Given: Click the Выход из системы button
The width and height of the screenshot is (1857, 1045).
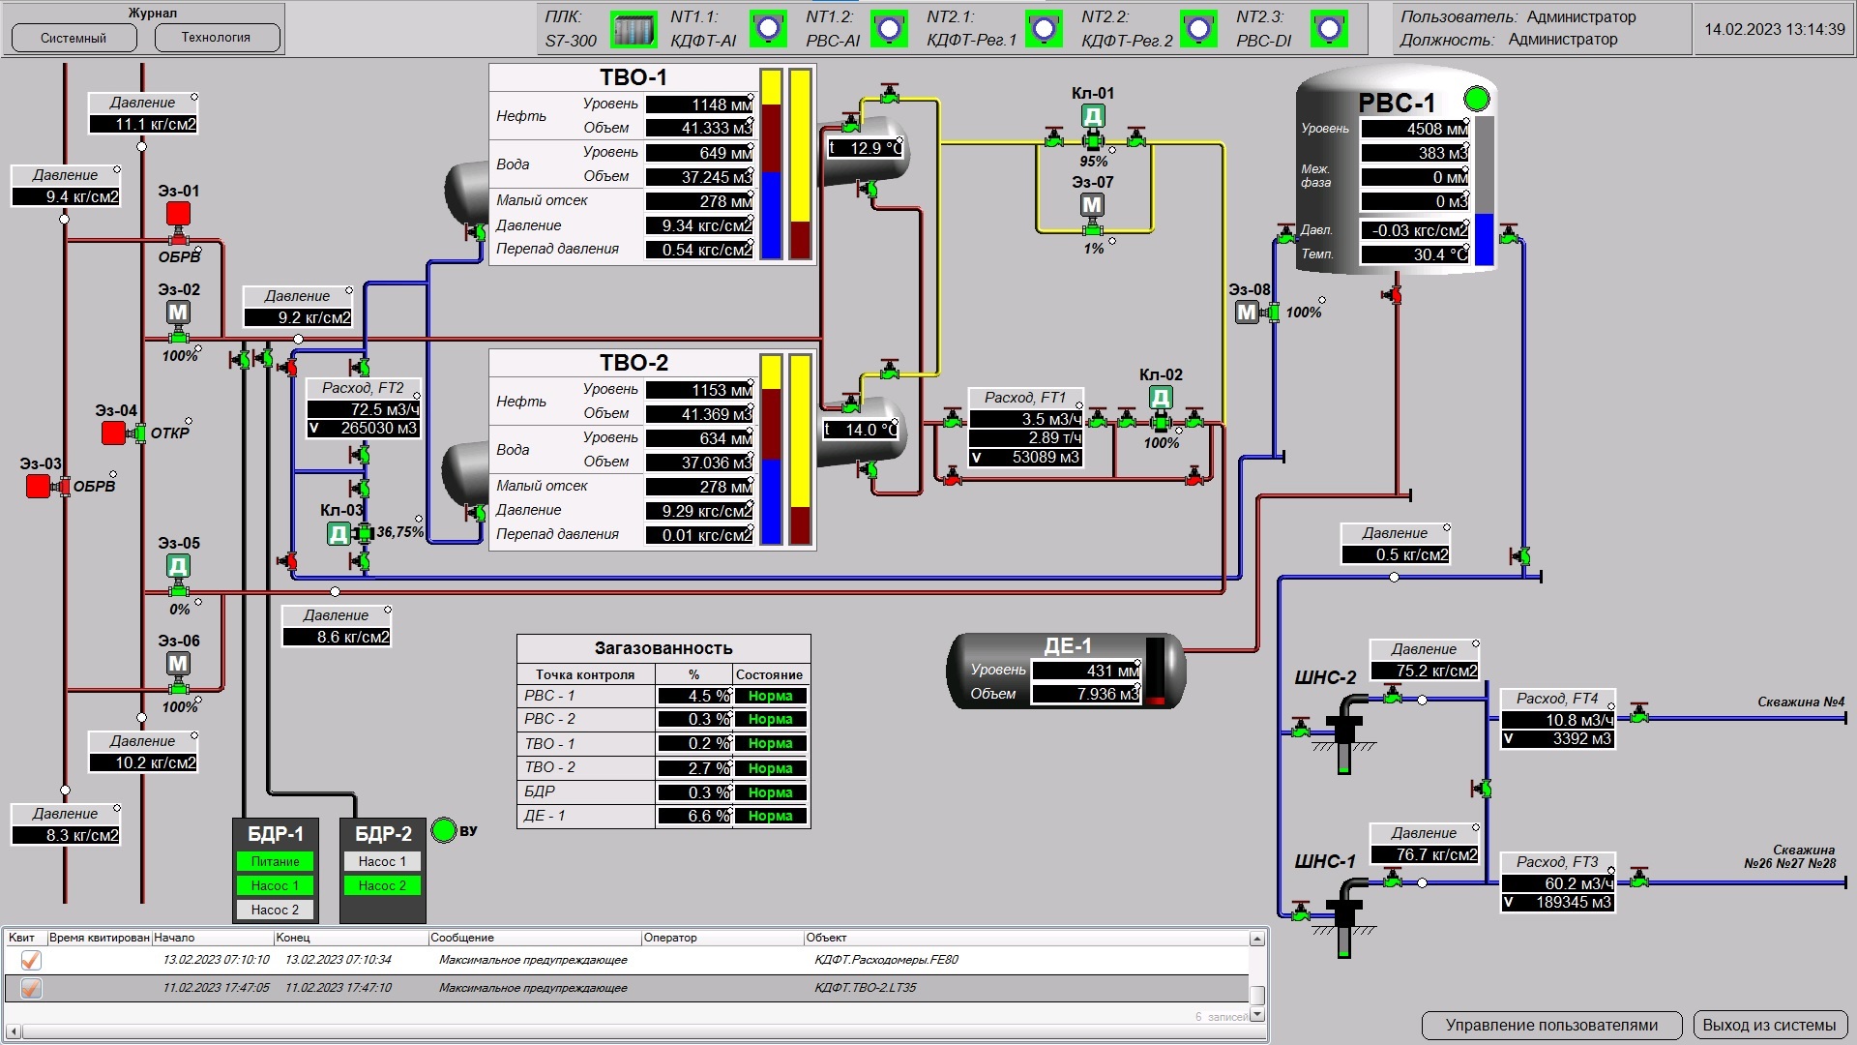Looking at the screenshot, I should point(1769,1025).
